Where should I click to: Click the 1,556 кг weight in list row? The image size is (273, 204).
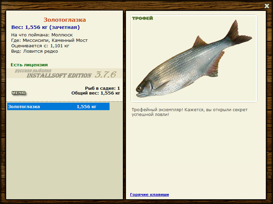(86, 106)
